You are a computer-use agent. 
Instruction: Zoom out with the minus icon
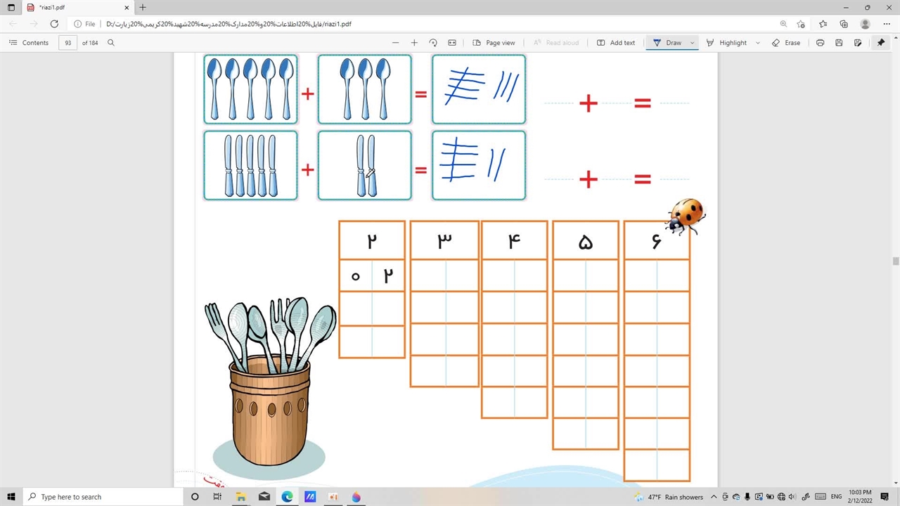coord(395,43)
